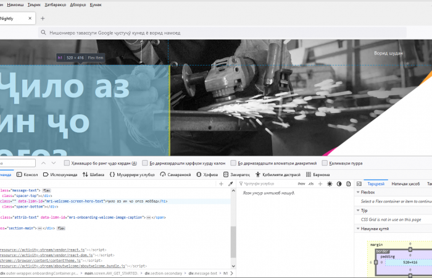
Task: Select the Натиҷаи ҳисоб computed tab
Action: coord(405,183)
